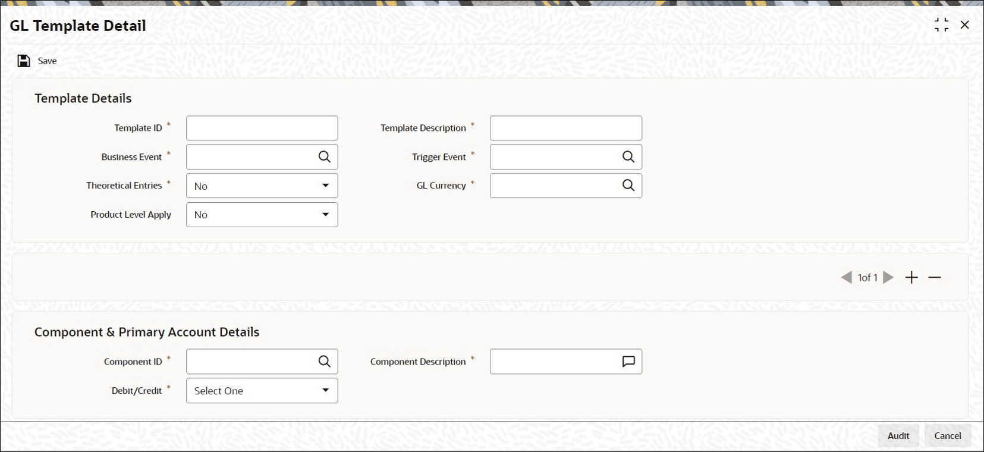Click the Theoretical Entries label
Screen dimensions: 984x452
click(x=124, y=186)
